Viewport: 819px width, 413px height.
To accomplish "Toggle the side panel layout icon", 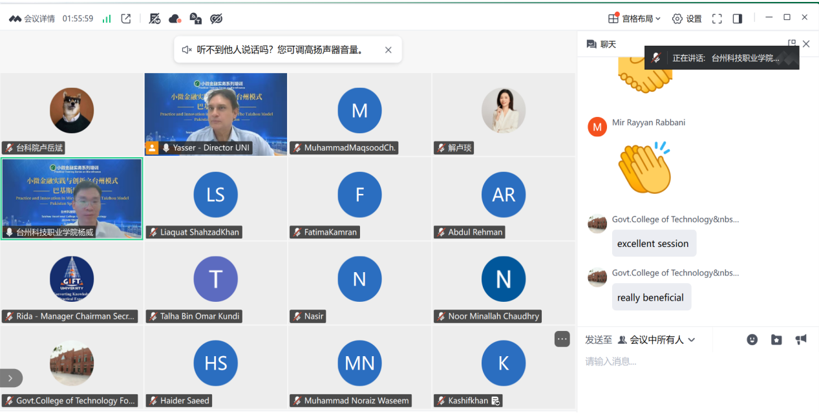I will 738,19.
